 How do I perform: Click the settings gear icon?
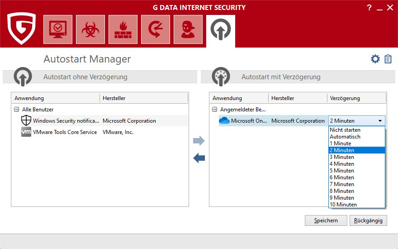click(375, 59)
